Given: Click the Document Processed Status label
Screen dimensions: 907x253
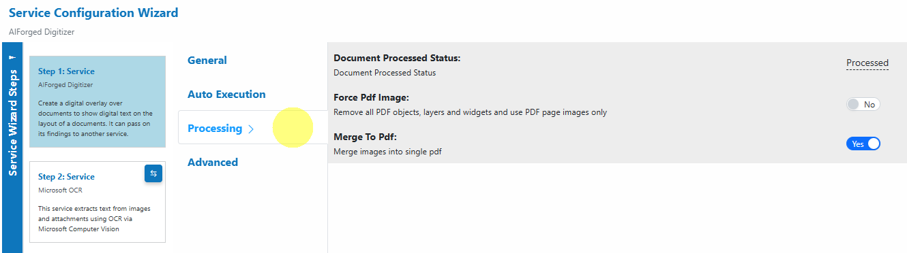Looking at the screenshot, I should (x=397, y=58).
